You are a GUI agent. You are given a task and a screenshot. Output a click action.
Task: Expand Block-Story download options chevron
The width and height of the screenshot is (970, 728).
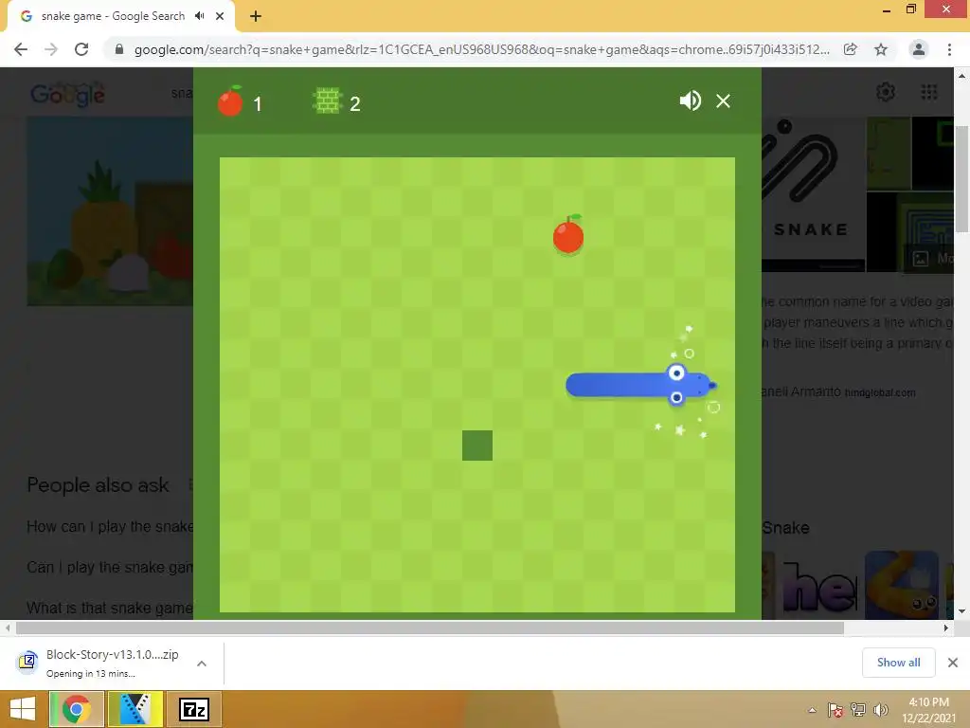[202, 664]
